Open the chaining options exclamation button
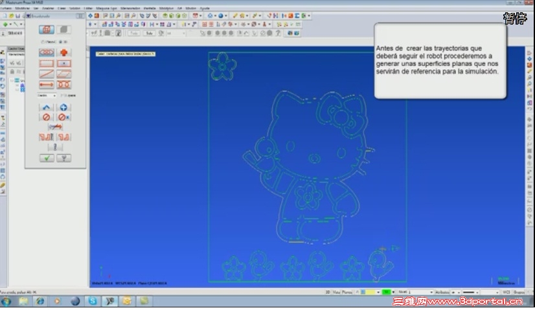Viewport: 535px width, 310px height. point(55,148)
